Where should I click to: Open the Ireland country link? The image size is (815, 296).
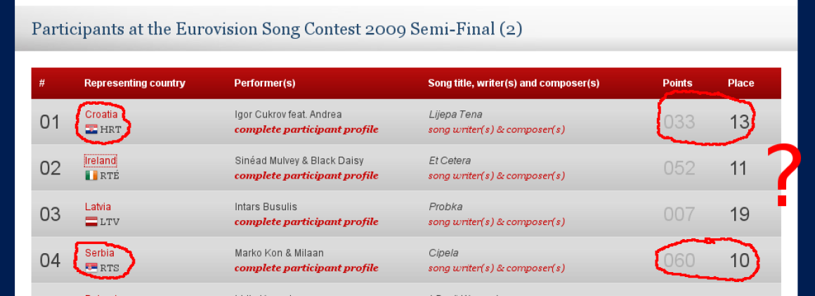tap(100, 161)
